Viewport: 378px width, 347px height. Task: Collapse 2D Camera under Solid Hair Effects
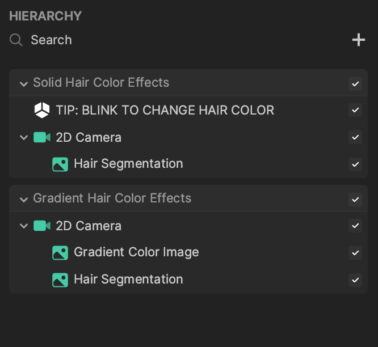(24, 137)
